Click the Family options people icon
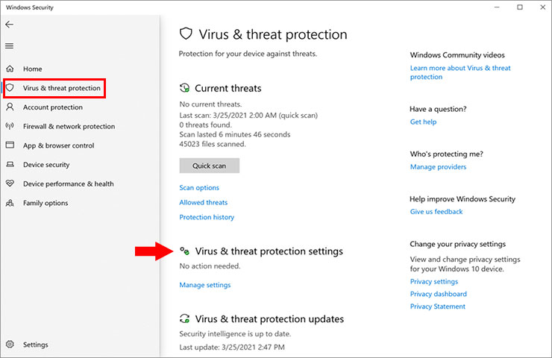 coord(10,203)
